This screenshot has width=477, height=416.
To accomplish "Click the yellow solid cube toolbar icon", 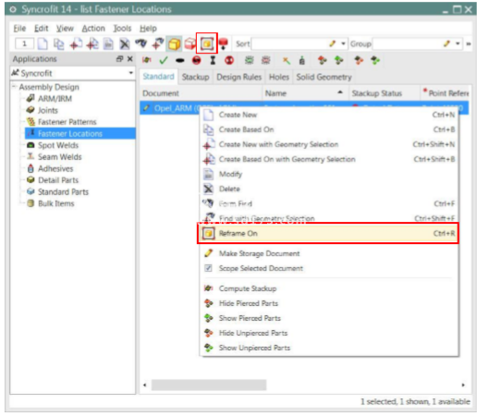I will [x=174, y=44].
